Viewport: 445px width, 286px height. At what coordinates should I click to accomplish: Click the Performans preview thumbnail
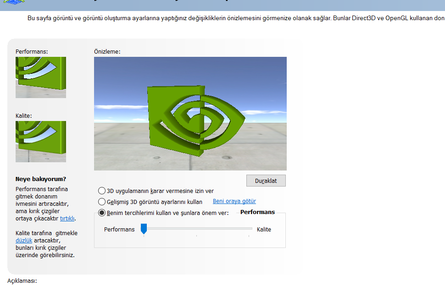coord(41,77)
